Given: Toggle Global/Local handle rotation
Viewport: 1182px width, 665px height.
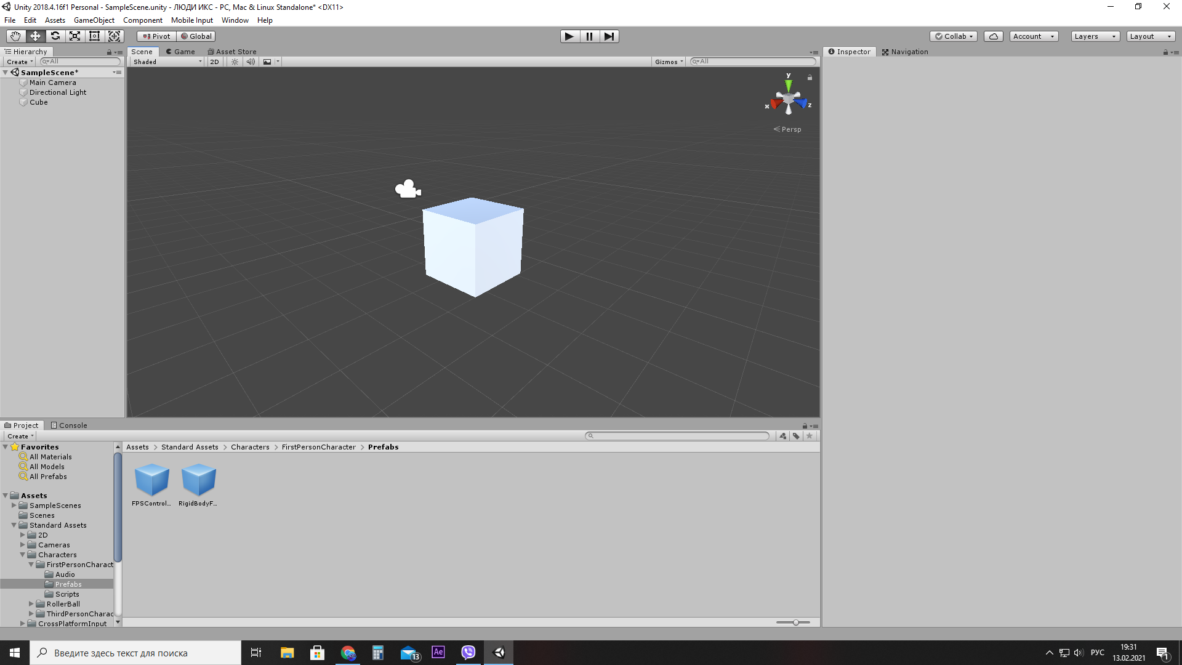Looking at the screenshot, I should click(x=196, y=36).
